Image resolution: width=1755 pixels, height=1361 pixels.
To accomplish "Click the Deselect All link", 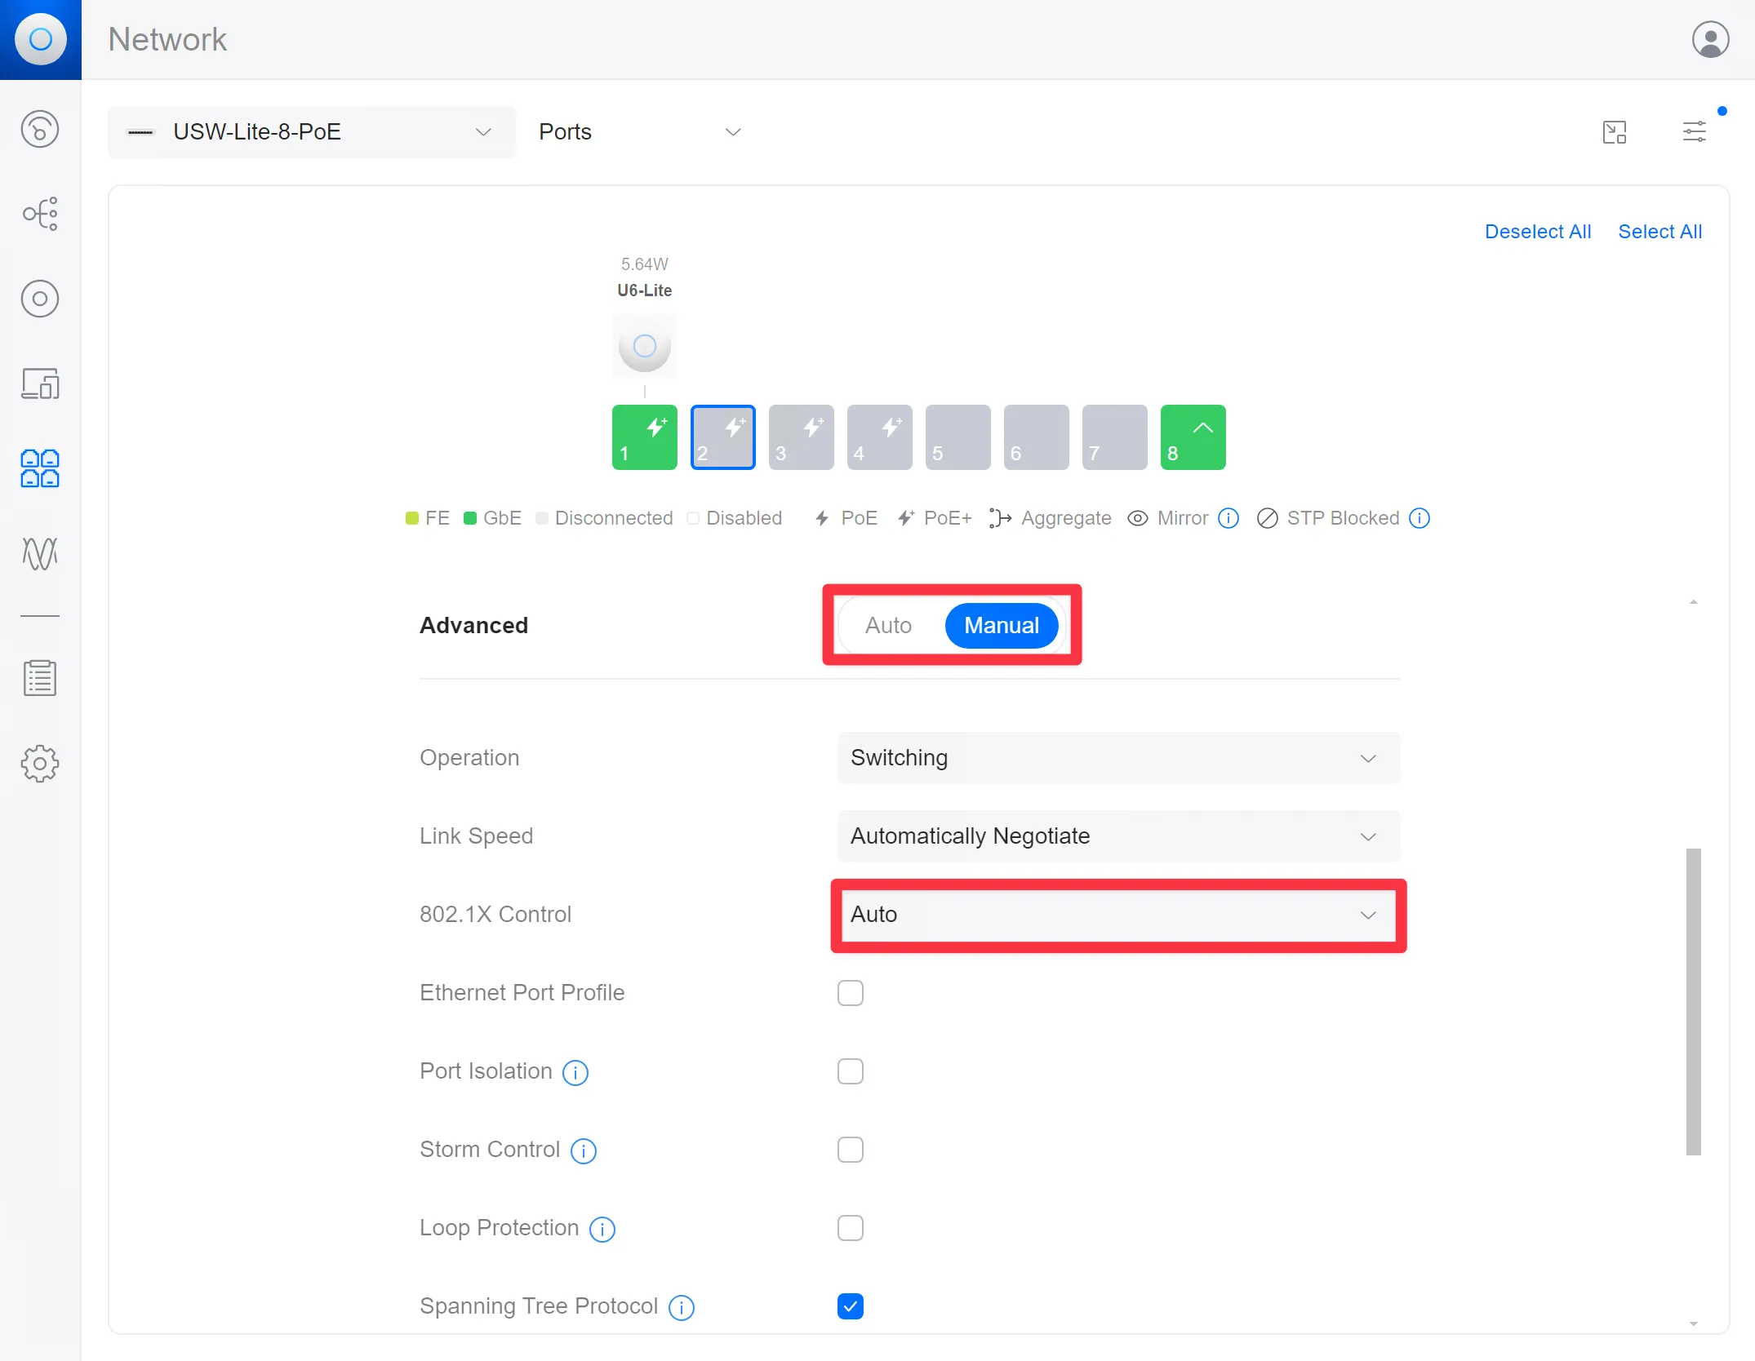I will [1537, 232].
